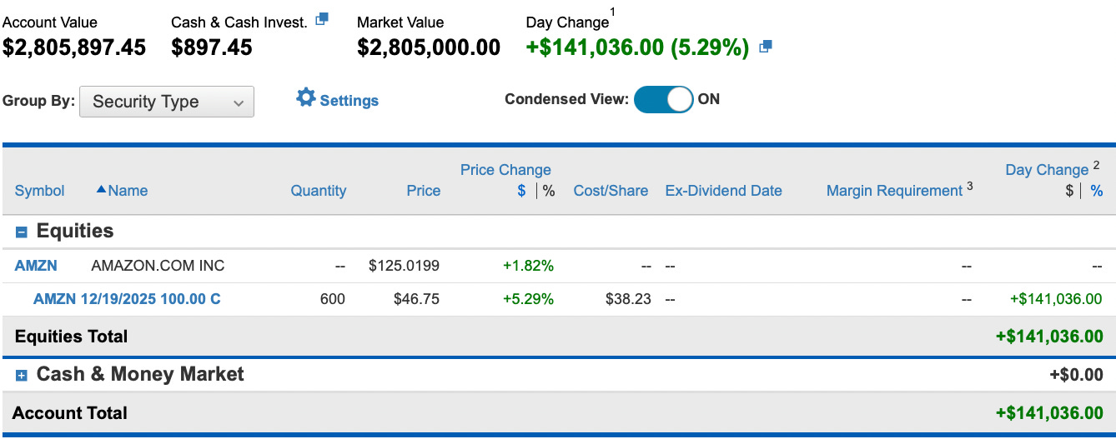Click the Market Value label
This screenshot has width=1116, height=439.
tap(400, 22)
